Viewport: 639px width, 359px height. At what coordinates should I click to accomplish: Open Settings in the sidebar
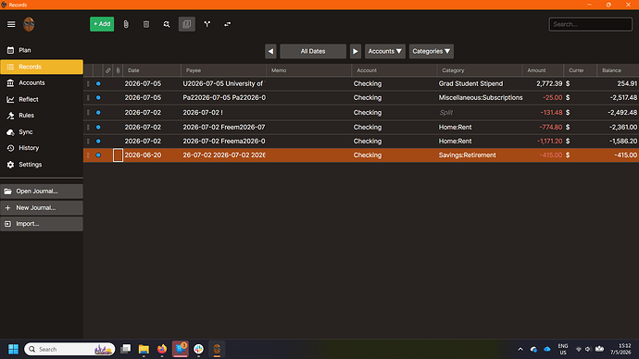pos(42,165)
